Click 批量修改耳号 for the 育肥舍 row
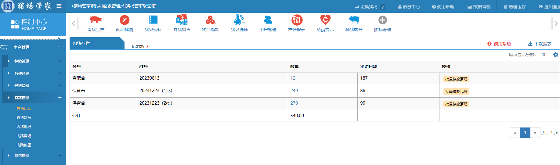 pyautogui.click(x=456, y=79)
